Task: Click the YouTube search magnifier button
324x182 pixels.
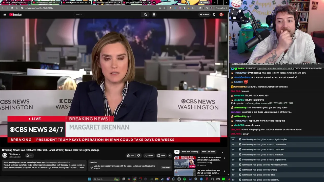Action: tap(145, 14)
